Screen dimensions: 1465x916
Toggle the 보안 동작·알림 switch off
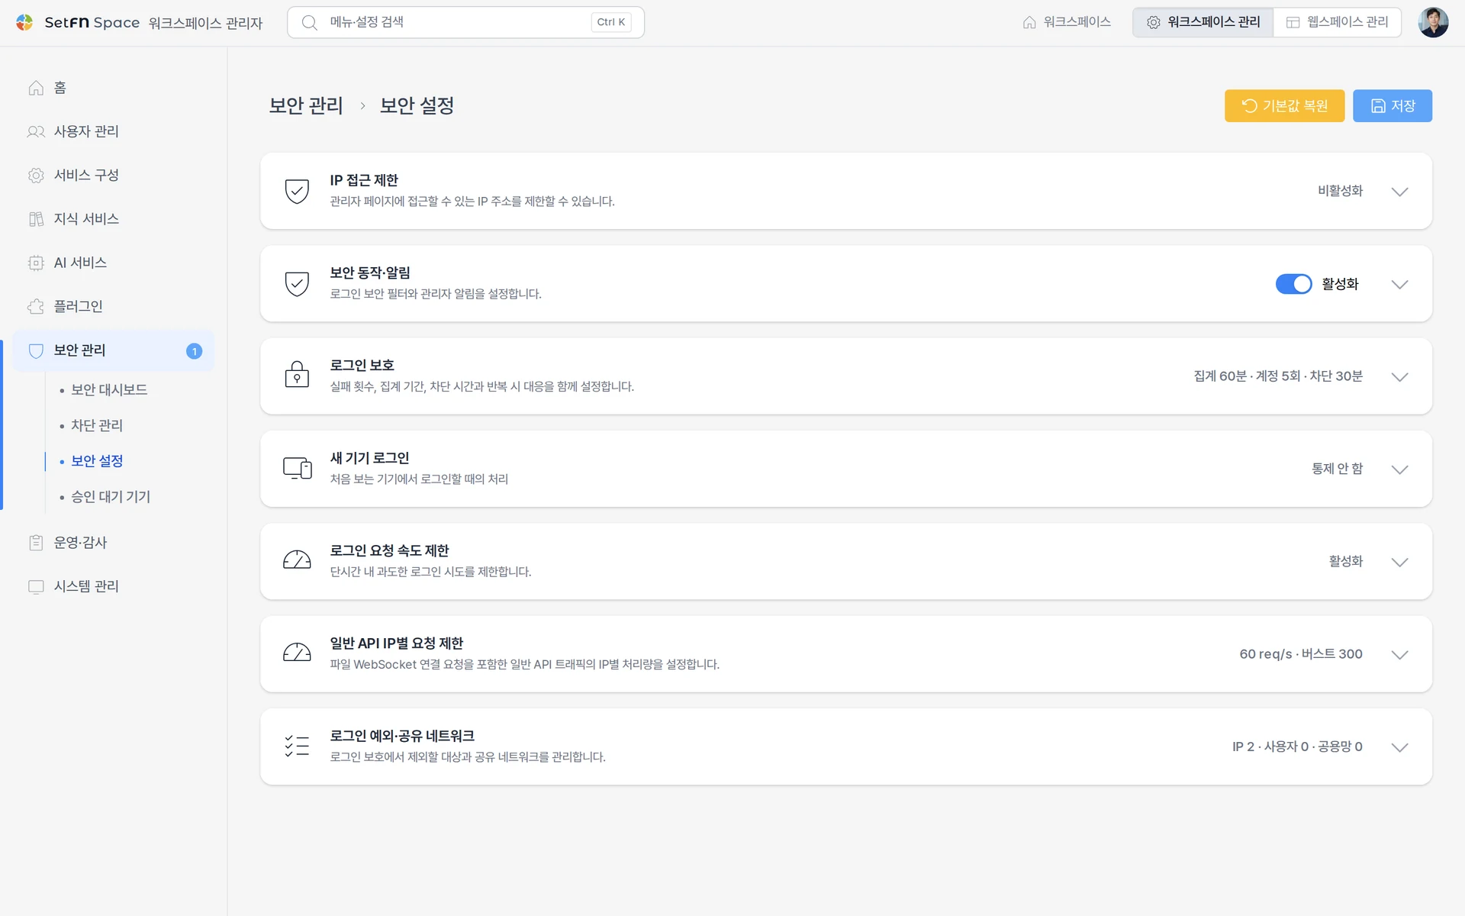1293,284
